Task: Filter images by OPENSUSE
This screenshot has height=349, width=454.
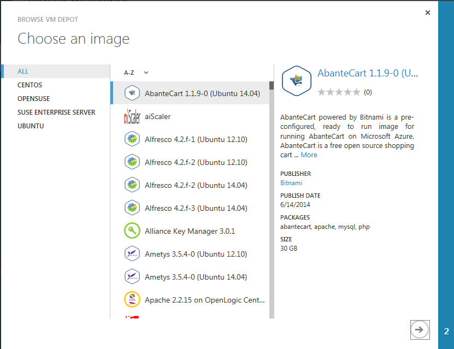Action: (x=33, y=99)
